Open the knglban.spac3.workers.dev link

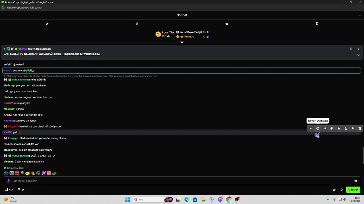[77, 54]
